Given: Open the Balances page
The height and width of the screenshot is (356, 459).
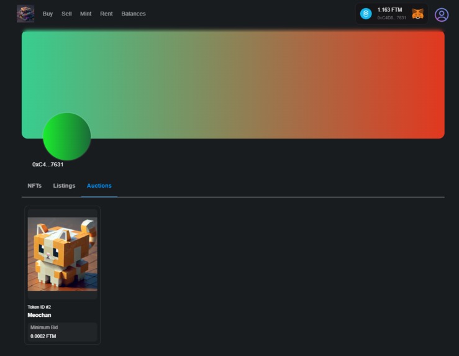Looking at the screenshot, I should (x=134, y=14).
